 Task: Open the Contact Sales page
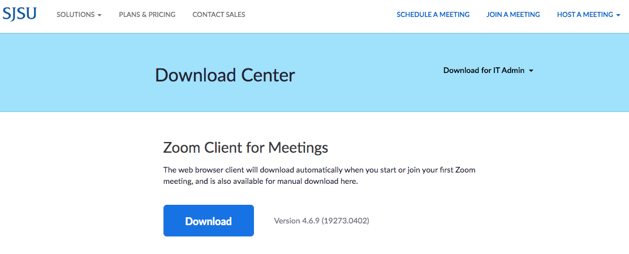(x=219, y=15)
